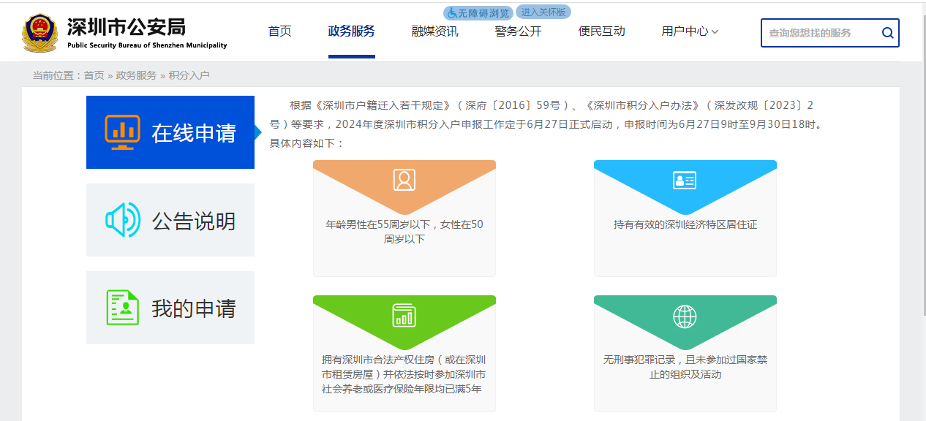Click the speaker icon beside 公告说明
Viewport: 926px width, 421px height.
tap(122, 220)
